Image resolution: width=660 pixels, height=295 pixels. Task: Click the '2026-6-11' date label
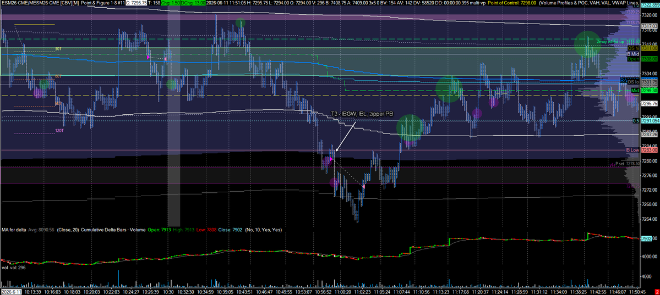tap(10, 291)
